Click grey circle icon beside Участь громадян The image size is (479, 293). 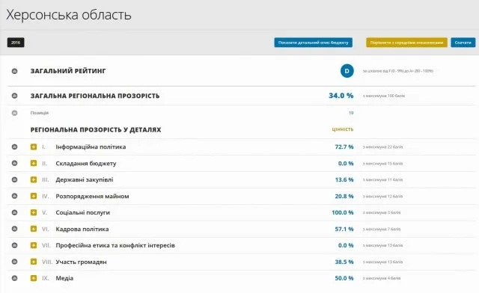14,262
